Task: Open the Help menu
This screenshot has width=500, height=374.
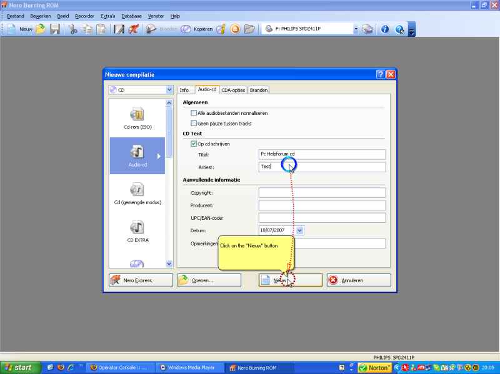Action: point(175,16)
